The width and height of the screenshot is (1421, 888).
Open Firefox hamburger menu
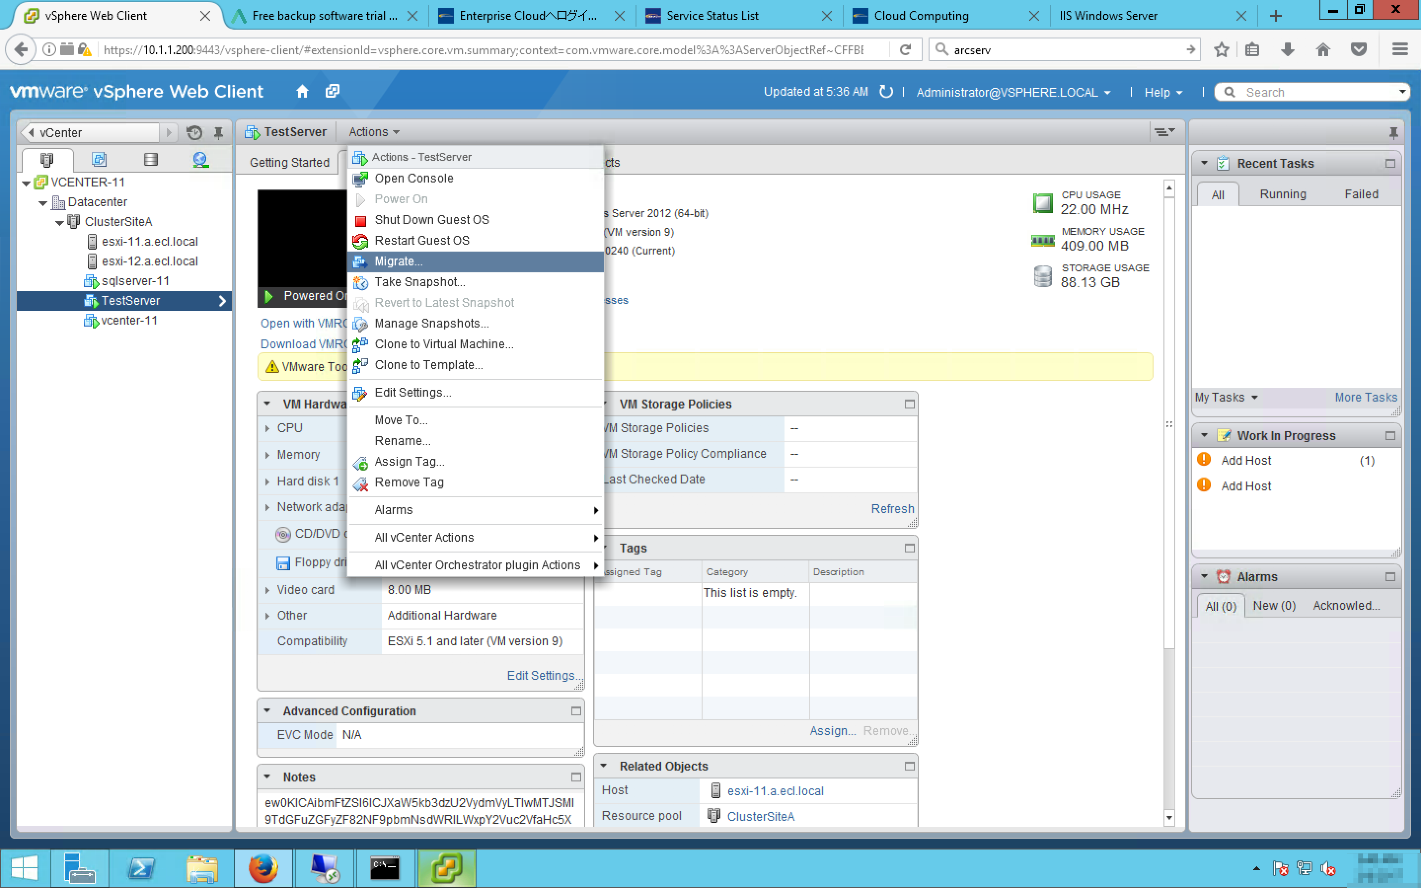point(1400,50)
